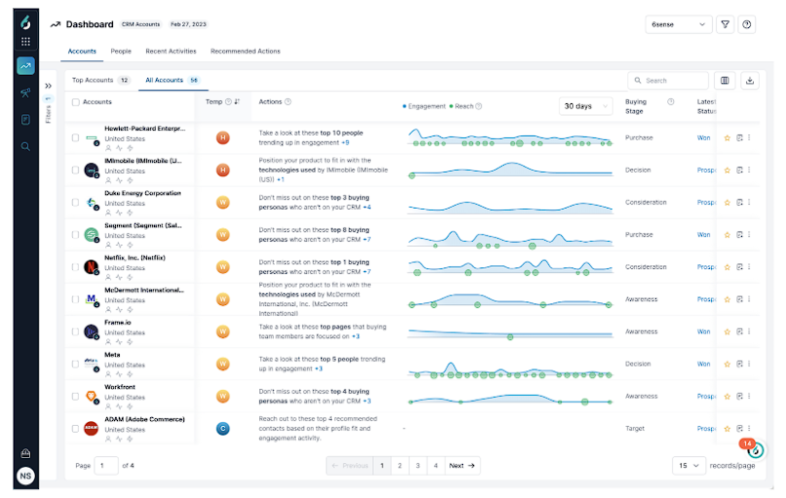Check the McDermott International row checkbox

[x=75, y=299]
